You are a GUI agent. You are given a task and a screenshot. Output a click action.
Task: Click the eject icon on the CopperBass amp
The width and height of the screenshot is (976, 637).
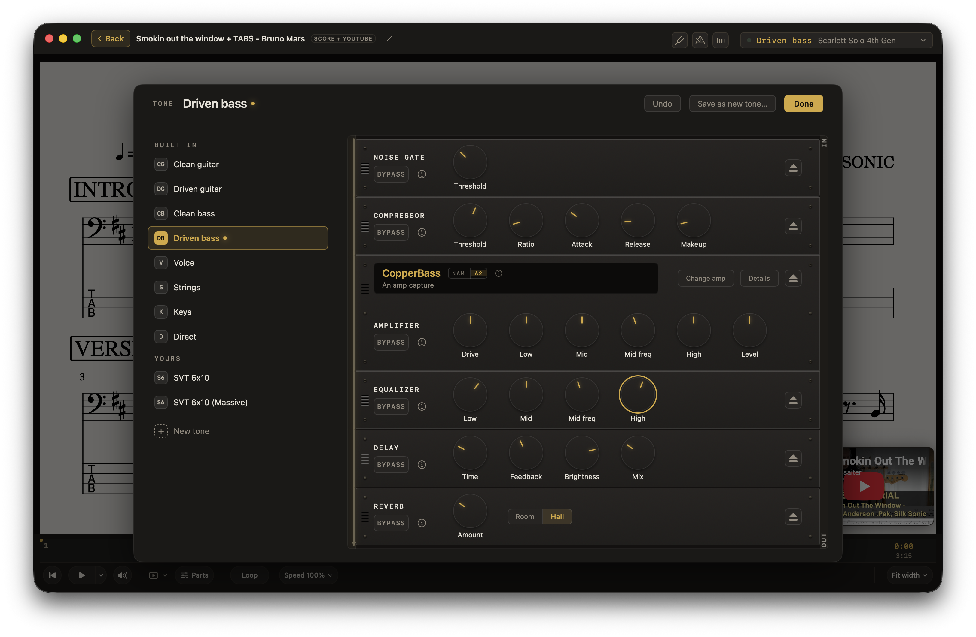793,279
